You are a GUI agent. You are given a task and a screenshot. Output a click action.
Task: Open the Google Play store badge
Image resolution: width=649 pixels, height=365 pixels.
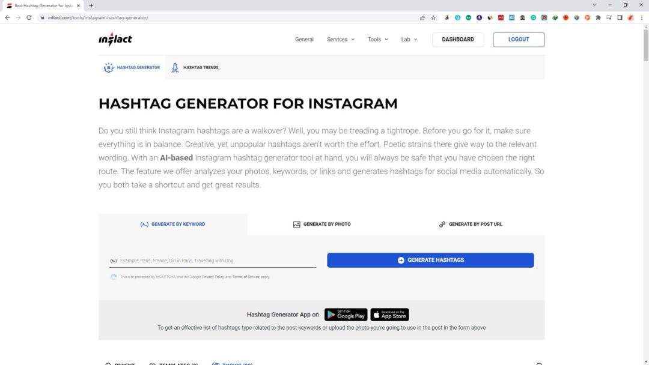346,315
